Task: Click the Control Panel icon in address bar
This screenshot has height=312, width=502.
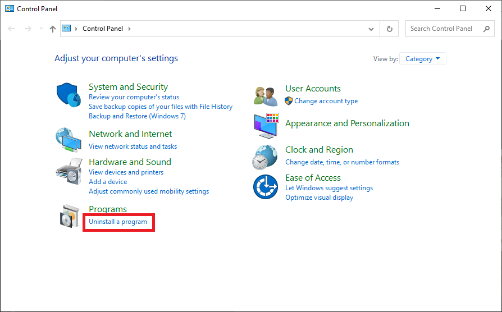Action: 66,29
